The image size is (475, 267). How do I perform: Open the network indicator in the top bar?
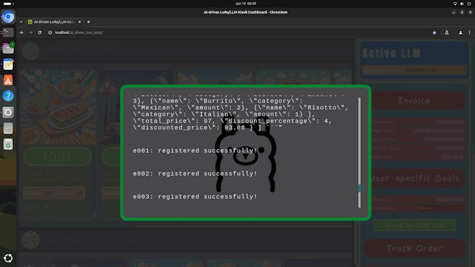tap(455, 4)
